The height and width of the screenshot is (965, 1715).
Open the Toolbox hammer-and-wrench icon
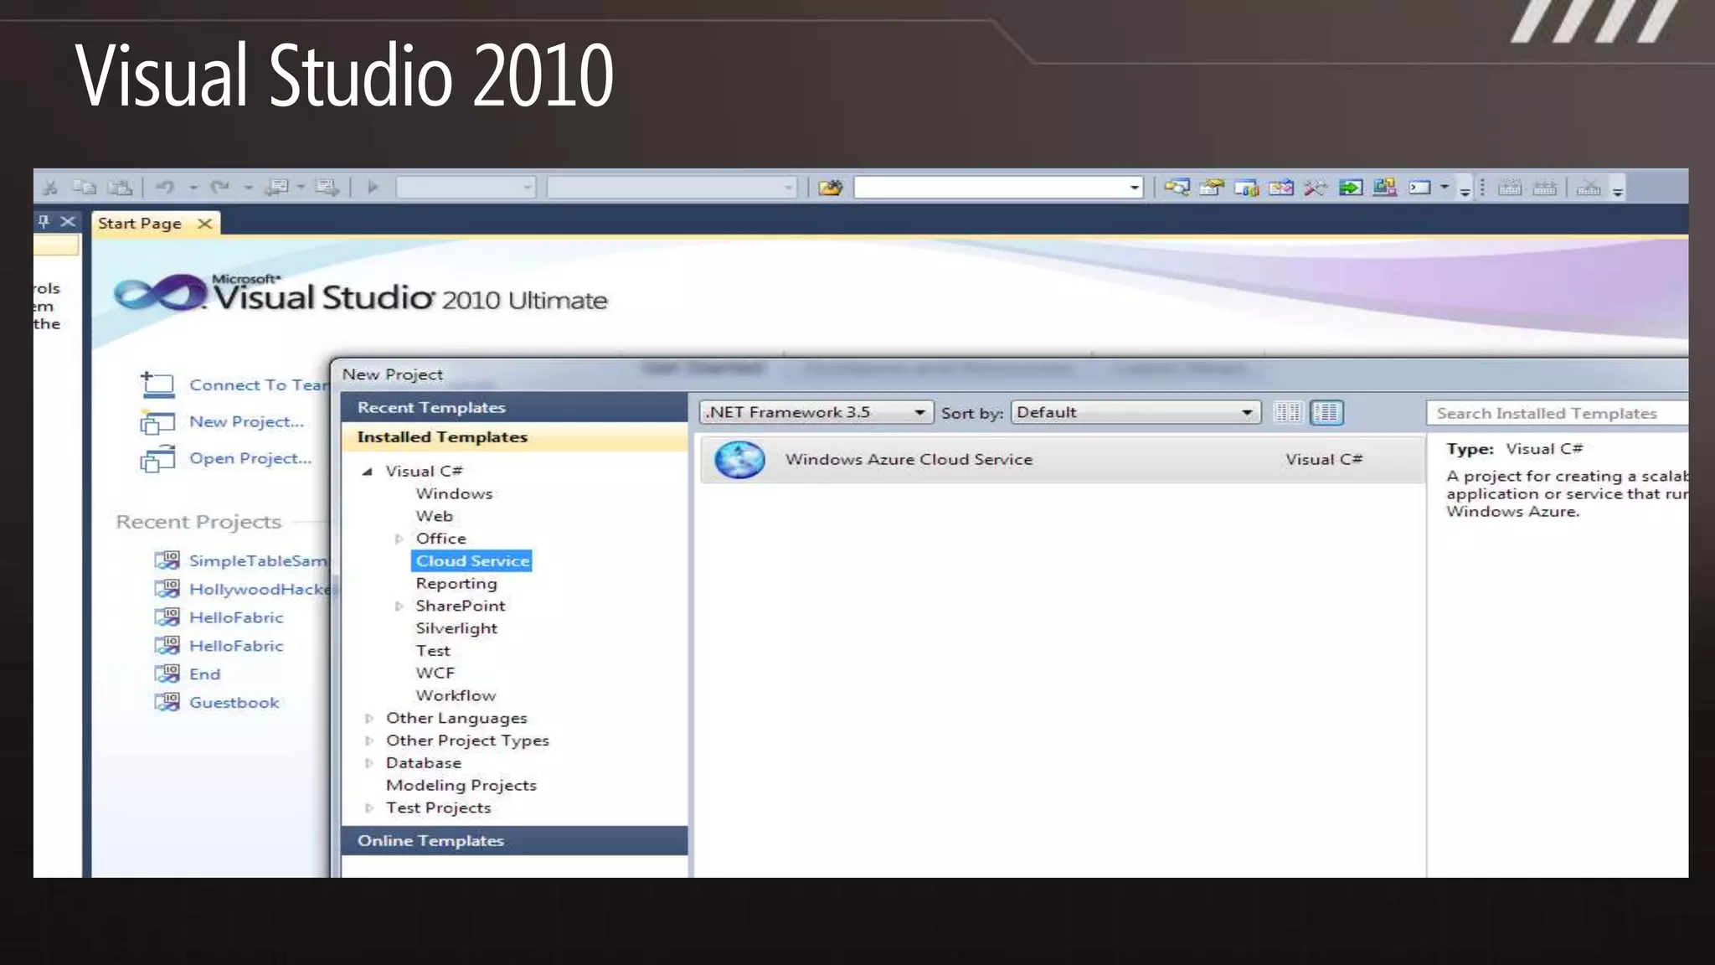pyautogui.click(x=1316, y=188)
